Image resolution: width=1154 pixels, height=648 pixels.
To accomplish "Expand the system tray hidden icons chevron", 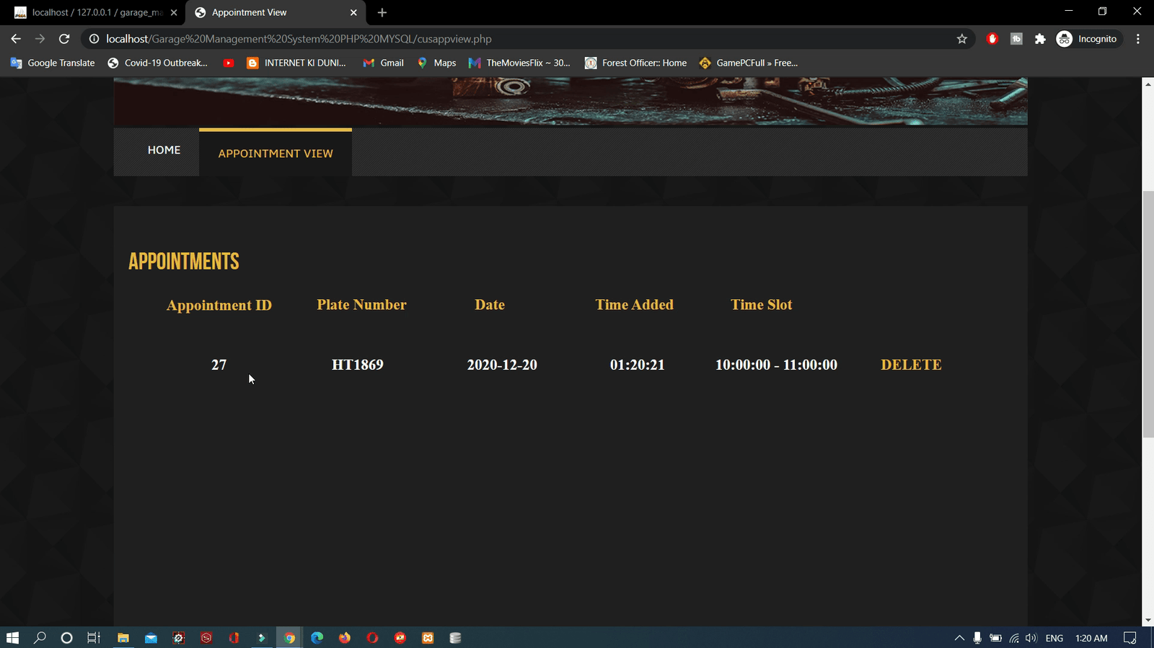I will (959, 638).
